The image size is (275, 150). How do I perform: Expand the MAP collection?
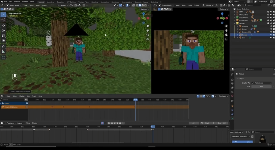[235, 12]
